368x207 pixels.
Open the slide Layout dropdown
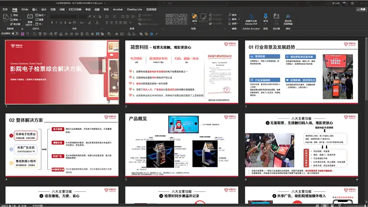40,15
